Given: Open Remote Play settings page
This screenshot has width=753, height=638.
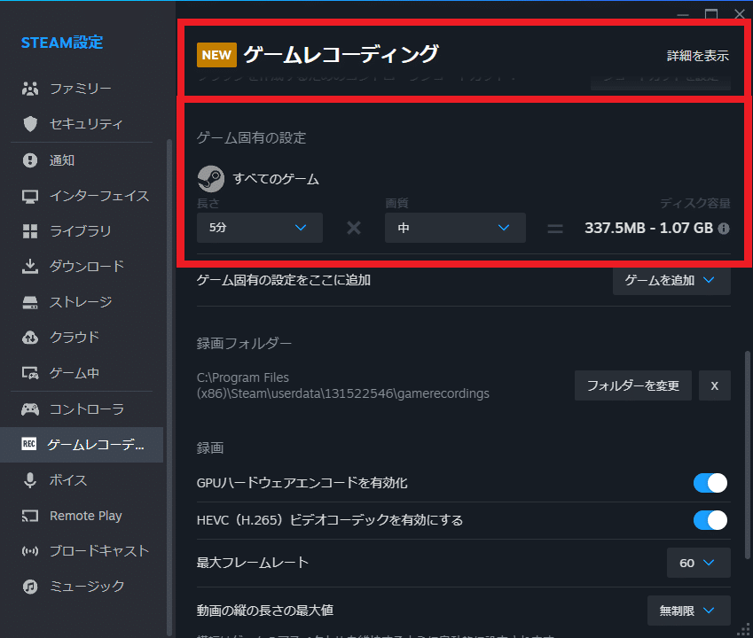Looking at the screenshot, I should click(82, 516).
